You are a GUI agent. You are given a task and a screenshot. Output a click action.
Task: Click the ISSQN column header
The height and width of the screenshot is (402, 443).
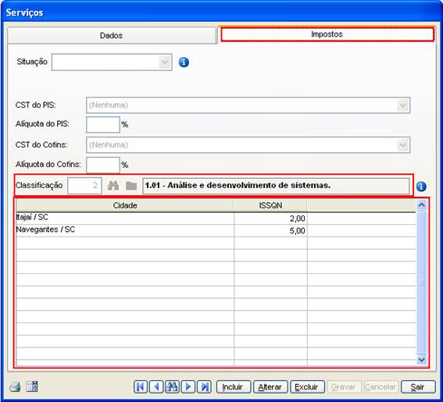pyautogui.click(x=270, y=205)
